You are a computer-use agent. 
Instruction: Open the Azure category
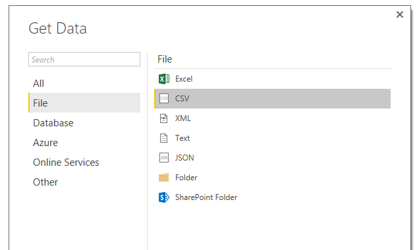(x=45, y=143)
